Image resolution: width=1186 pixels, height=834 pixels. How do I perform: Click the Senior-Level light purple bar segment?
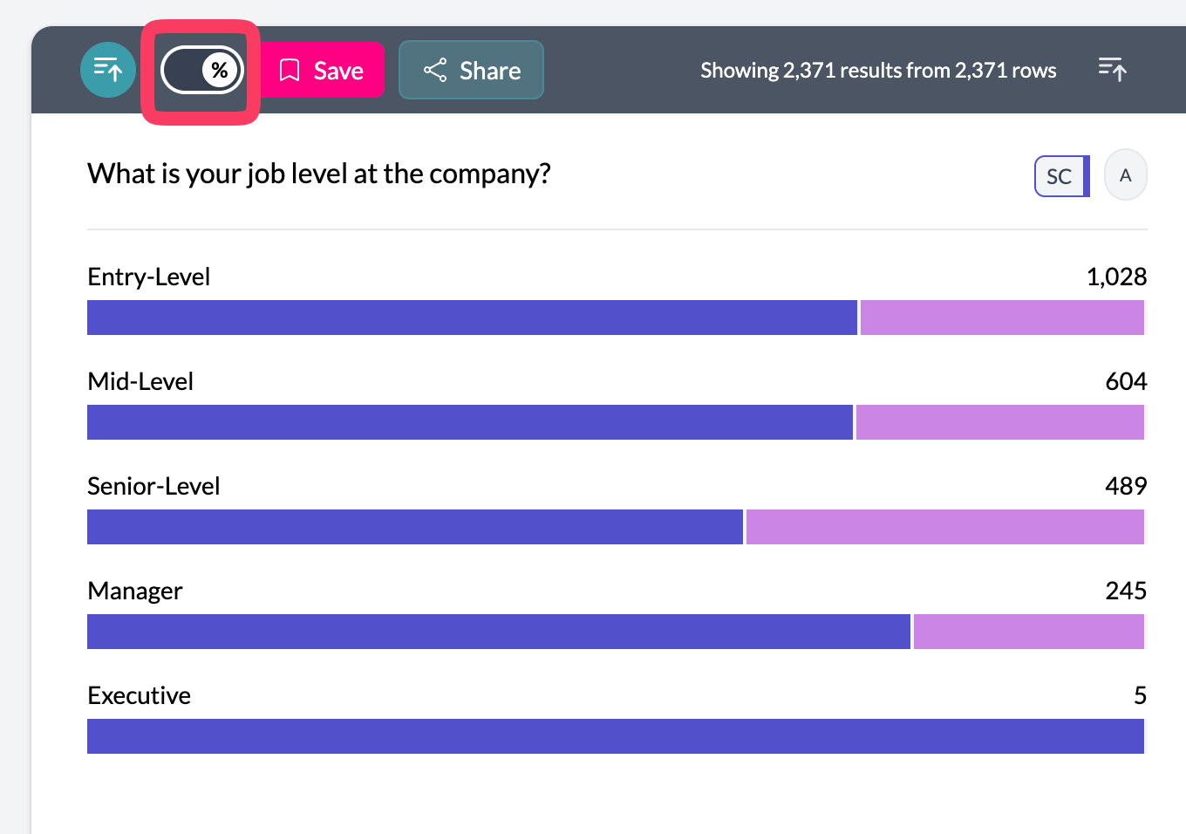(944, 527)
